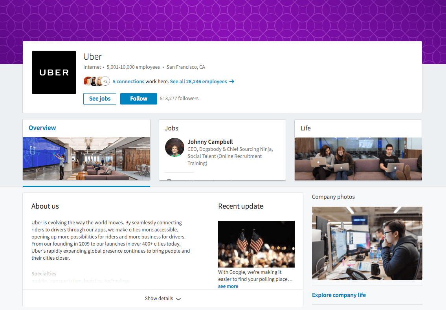This screenshot has width=446, height=310.
Task: Click the Show details text
Action: point(159,298)
